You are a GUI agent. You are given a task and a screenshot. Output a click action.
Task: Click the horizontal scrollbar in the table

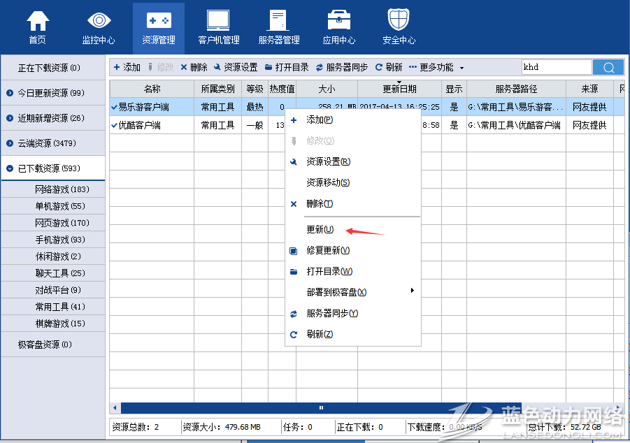[320, 407]
